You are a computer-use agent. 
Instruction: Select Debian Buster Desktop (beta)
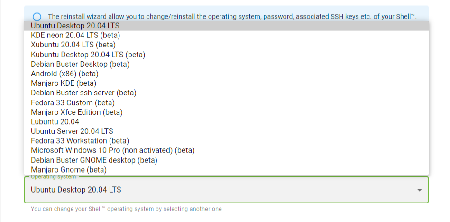tap(80, 64)
